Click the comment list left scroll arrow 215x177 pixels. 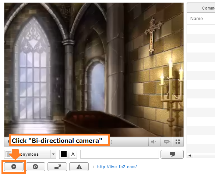point(190,156)
